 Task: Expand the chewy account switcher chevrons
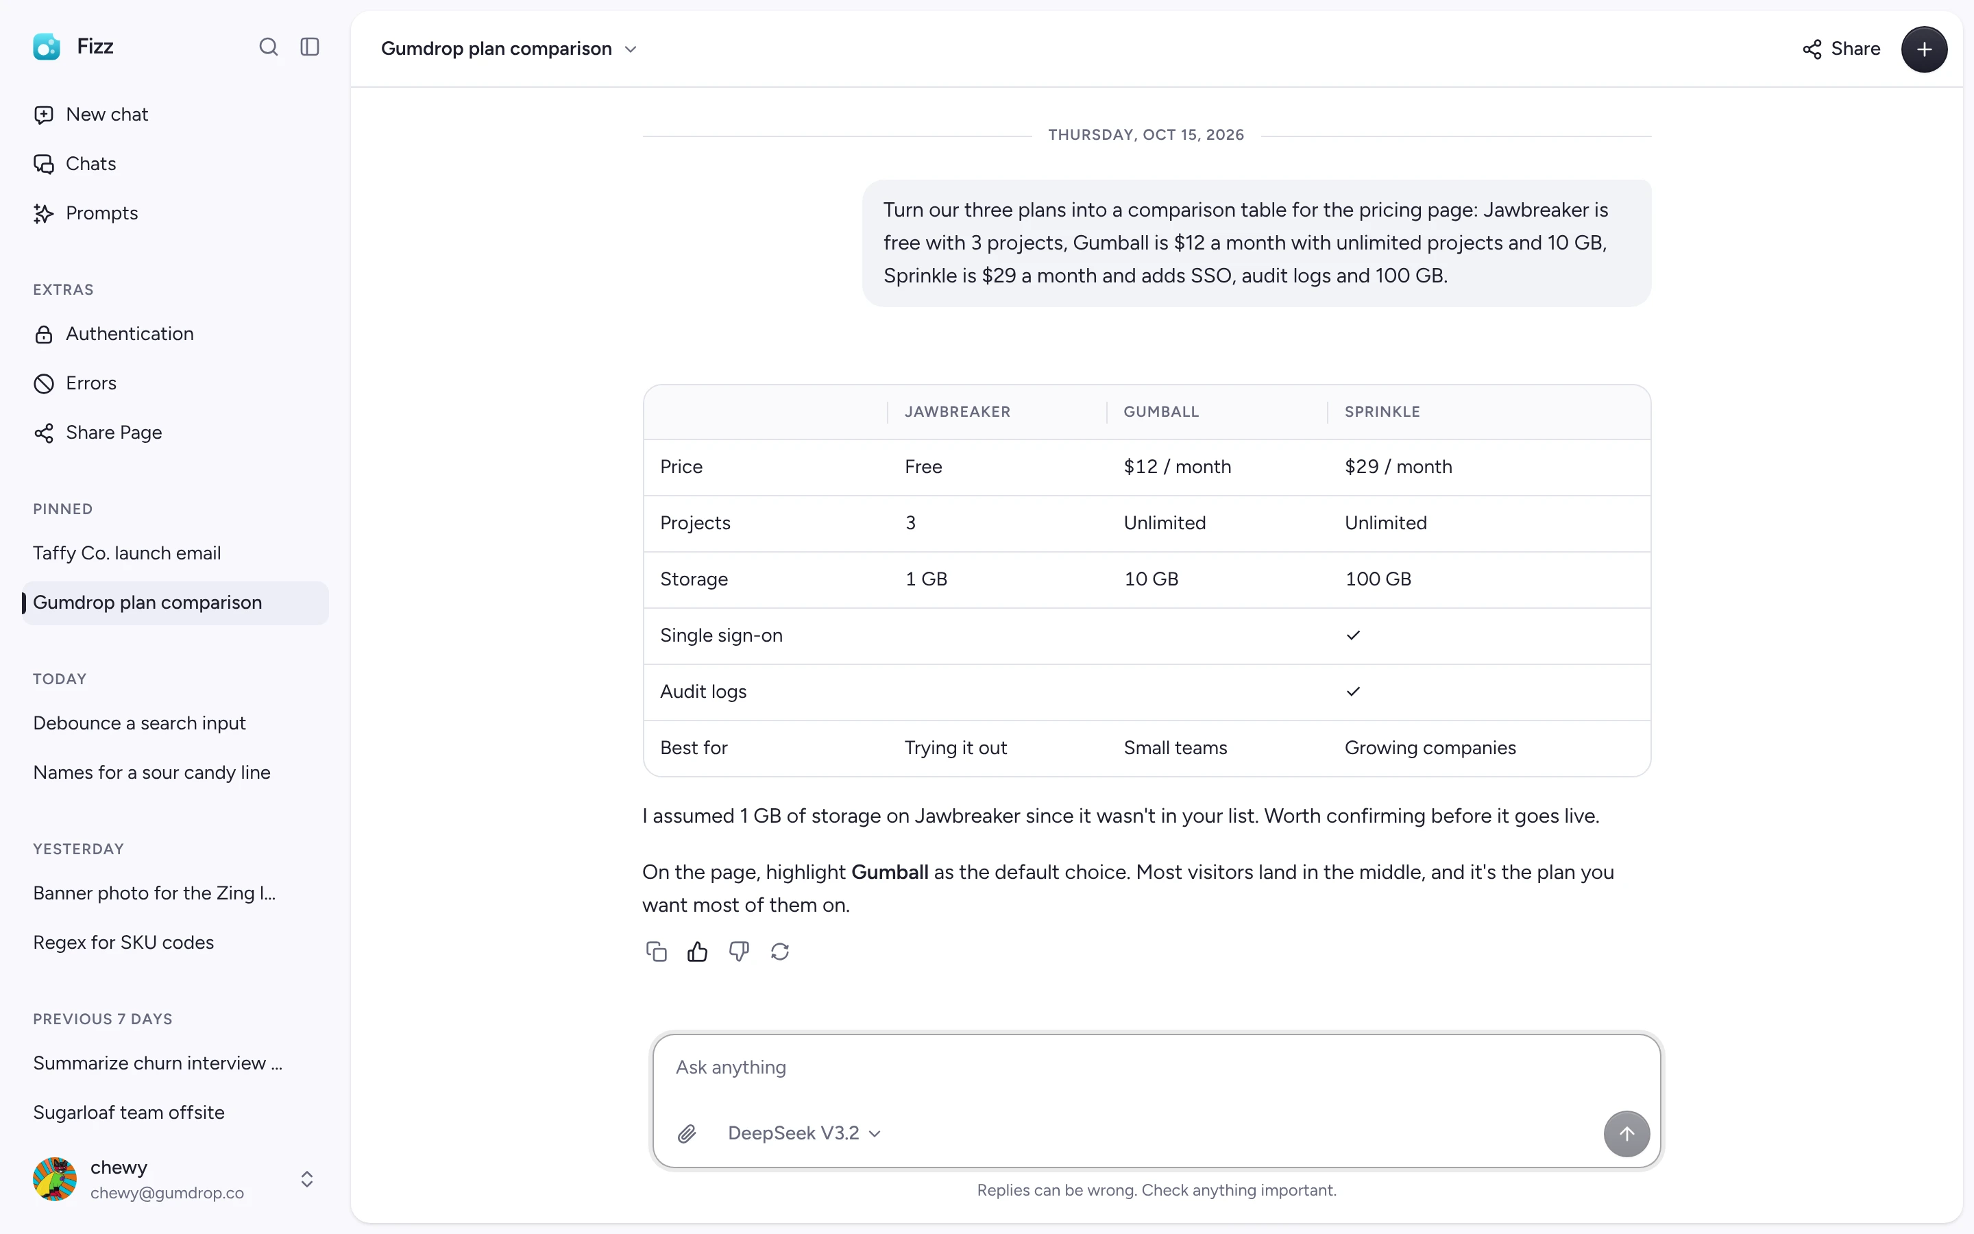click(306, 1179)
